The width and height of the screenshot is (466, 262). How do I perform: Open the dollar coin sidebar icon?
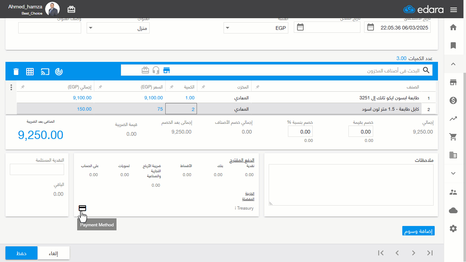click(x=453, y=100)
